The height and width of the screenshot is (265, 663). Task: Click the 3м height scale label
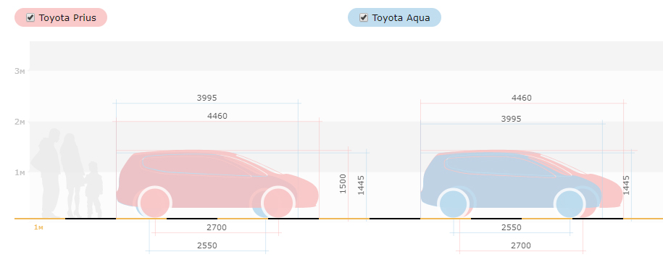(x=20, y=71)
